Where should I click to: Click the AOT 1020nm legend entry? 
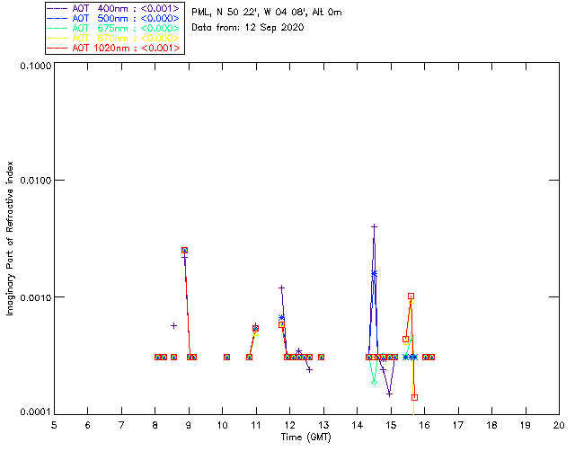click(x=114, y=48)
